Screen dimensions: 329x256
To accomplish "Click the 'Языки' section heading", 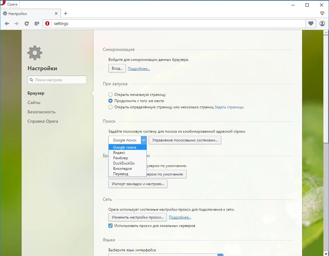I will pyautogui.click(x=109, y=240).
